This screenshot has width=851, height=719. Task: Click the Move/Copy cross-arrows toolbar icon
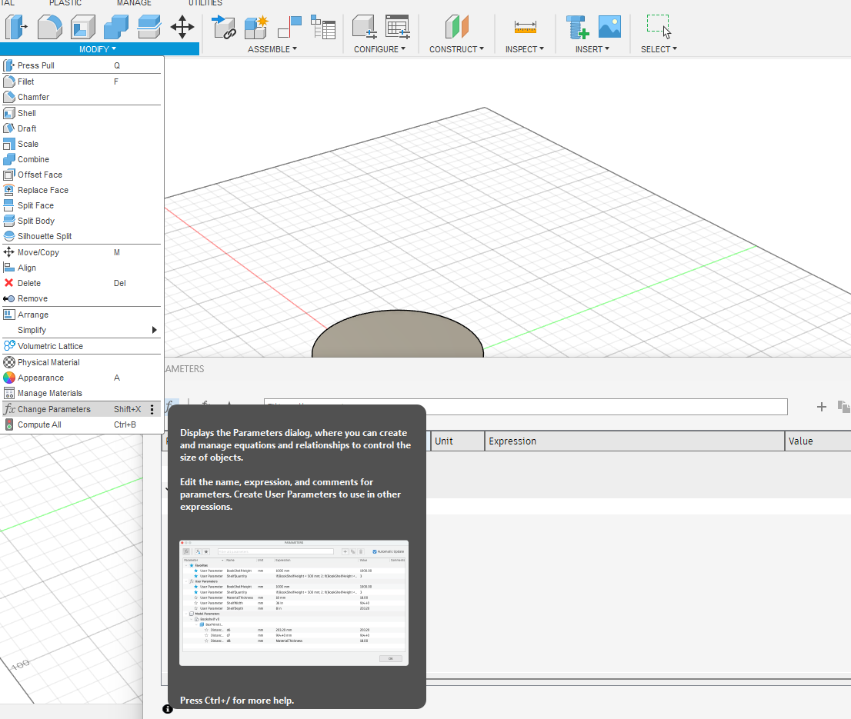tap(182, 27)
